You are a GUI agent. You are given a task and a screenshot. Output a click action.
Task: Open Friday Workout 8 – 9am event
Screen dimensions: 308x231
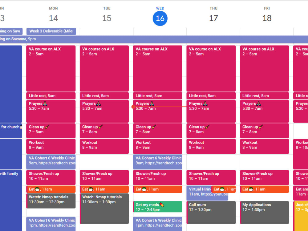[264, 146]
